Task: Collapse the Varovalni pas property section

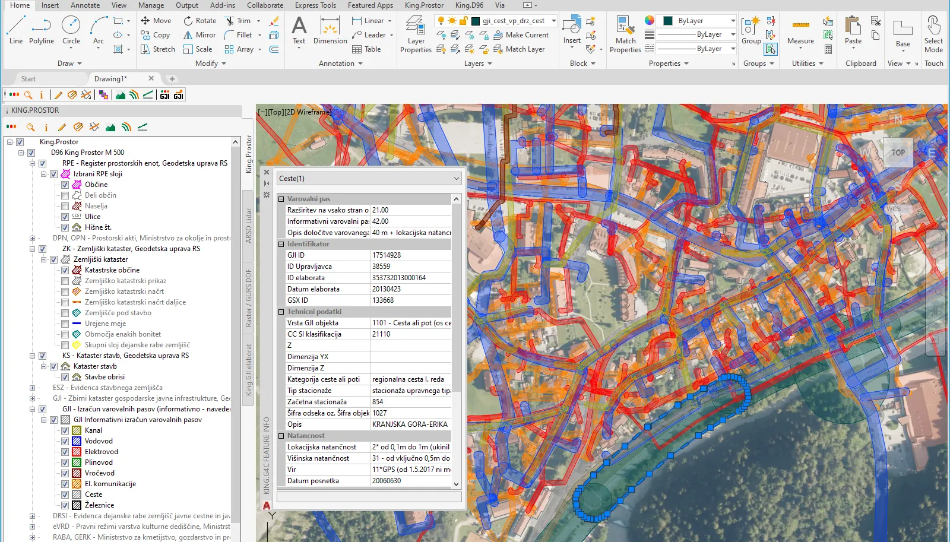Action: pos(281,199)
